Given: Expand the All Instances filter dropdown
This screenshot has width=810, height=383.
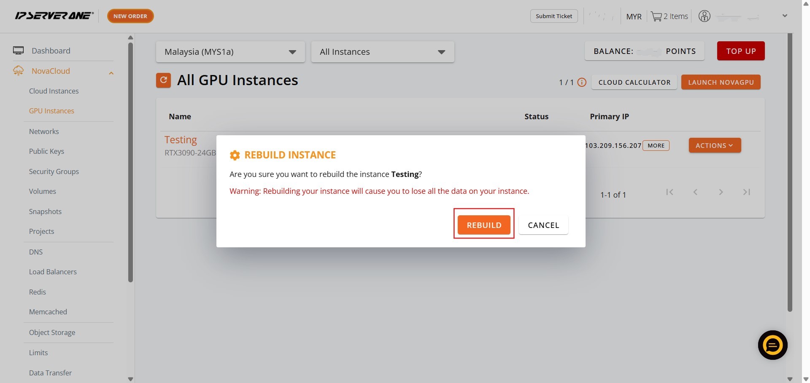Looking at the screenshot, I should [382, 52].
